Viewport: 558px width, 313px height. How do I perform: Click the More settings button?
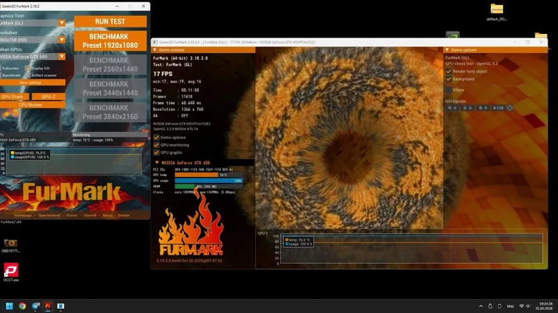[32, 83]
